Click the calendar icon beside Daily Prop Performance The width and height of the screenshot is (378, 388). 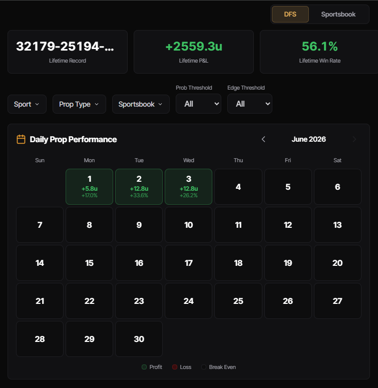point(21,139)
